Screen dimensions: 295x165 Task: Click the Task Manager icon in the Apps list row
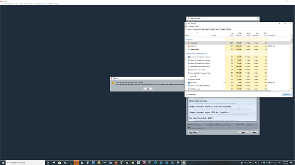pos(189,49)
